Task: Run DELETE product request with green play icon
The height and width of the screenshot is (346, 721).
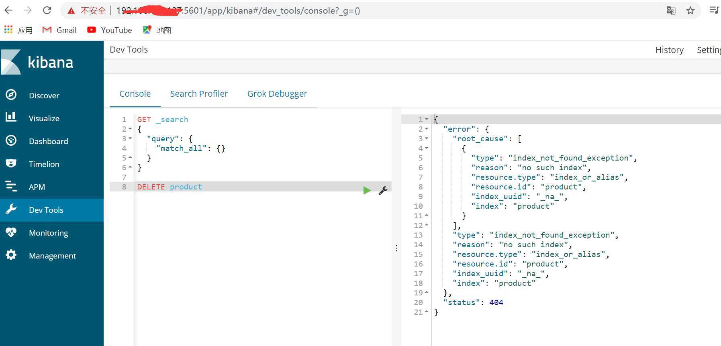Action: [367, 190]
